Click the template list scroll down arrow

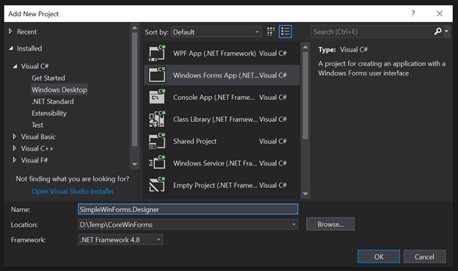coord(305,194)
